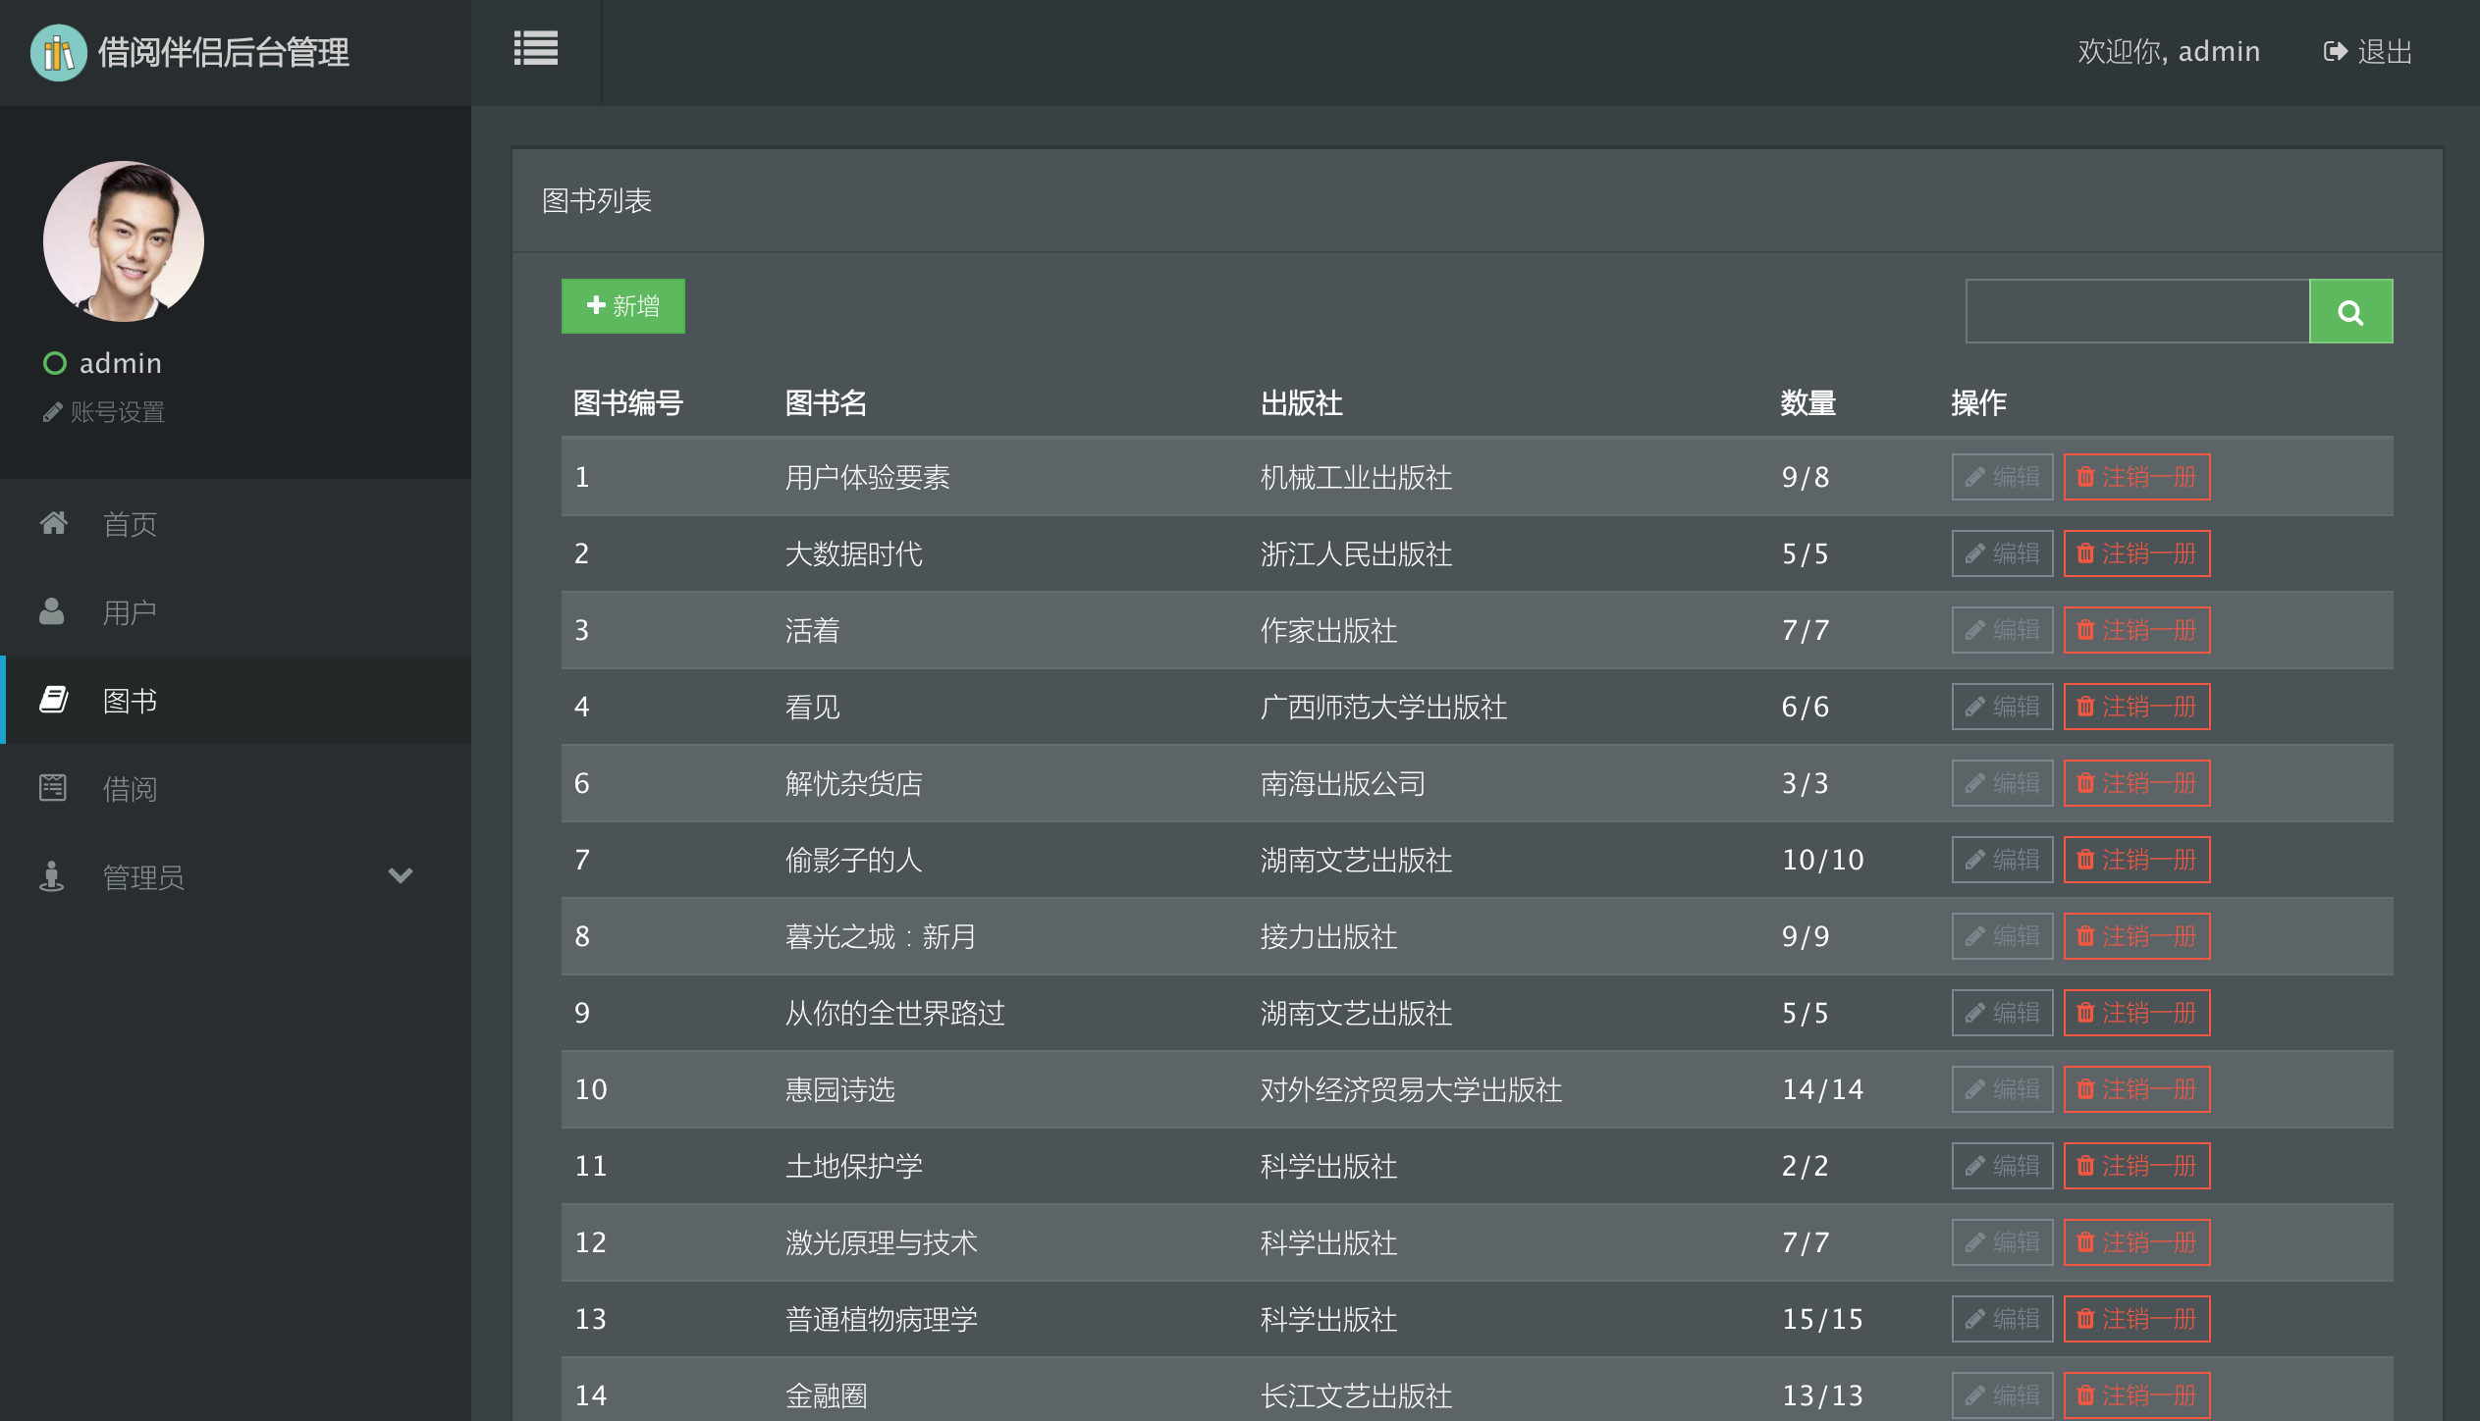Open the 用户 menu via the person icon

tap(52, 611)
